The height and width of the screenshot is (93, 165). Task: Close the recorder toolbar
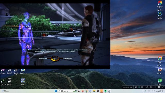click(162, 87)
